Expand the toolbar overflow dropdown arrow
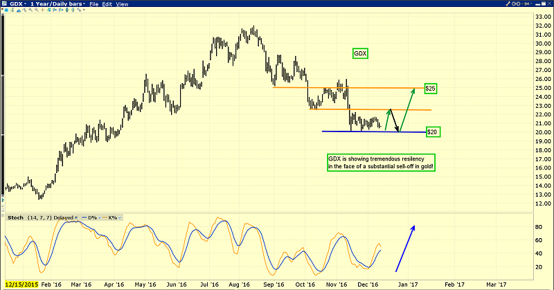Viewport: 554px width, 290px height. point(84,10)
